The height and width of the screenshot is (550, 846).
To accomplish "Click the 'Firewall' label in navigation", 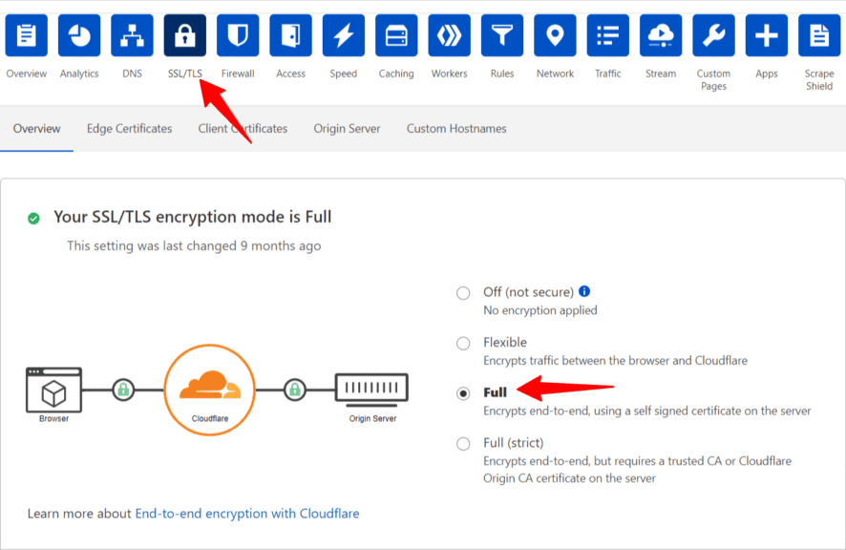I will click(238, 74).
